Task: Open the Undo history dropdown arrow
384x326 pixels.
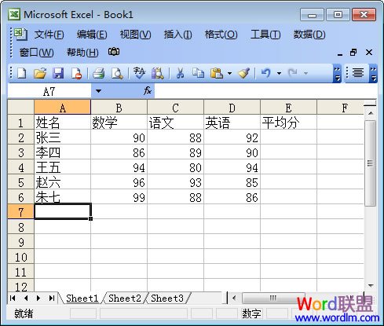Action: [x=279, y=73]
